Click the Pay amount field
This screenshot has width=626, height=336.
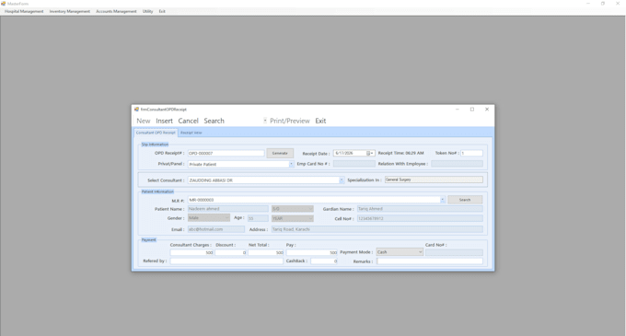[312, 252]
